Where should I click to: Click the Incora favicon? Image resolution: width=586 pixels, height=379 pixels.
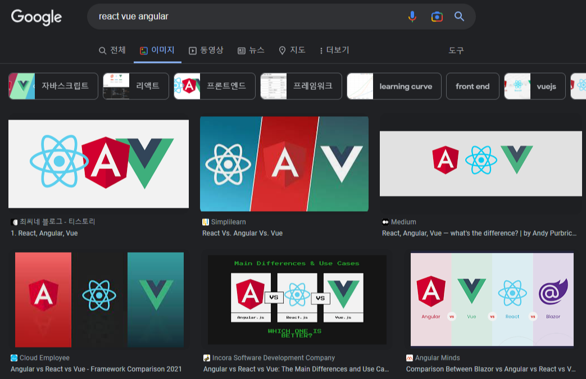click(x=207, y=358)
